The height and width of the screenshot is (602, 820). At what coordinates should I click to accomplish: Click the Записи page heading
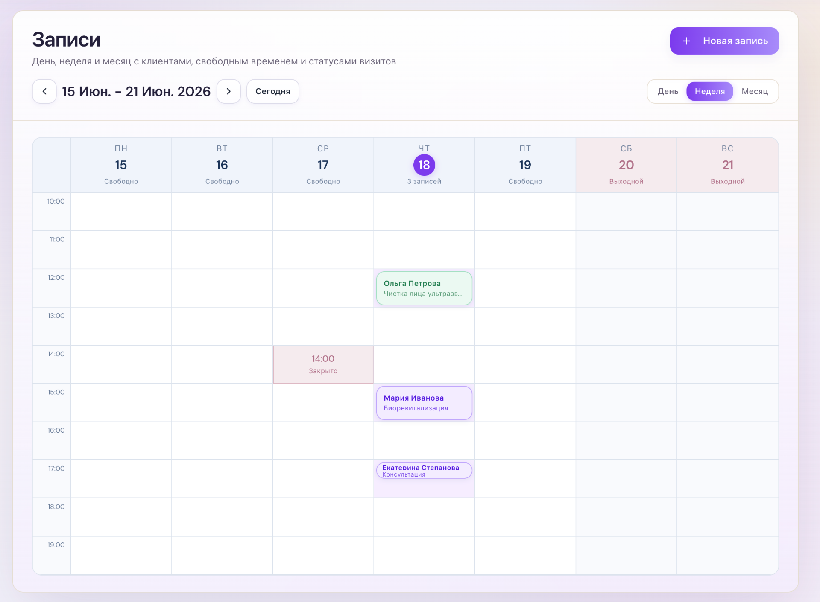66,40
